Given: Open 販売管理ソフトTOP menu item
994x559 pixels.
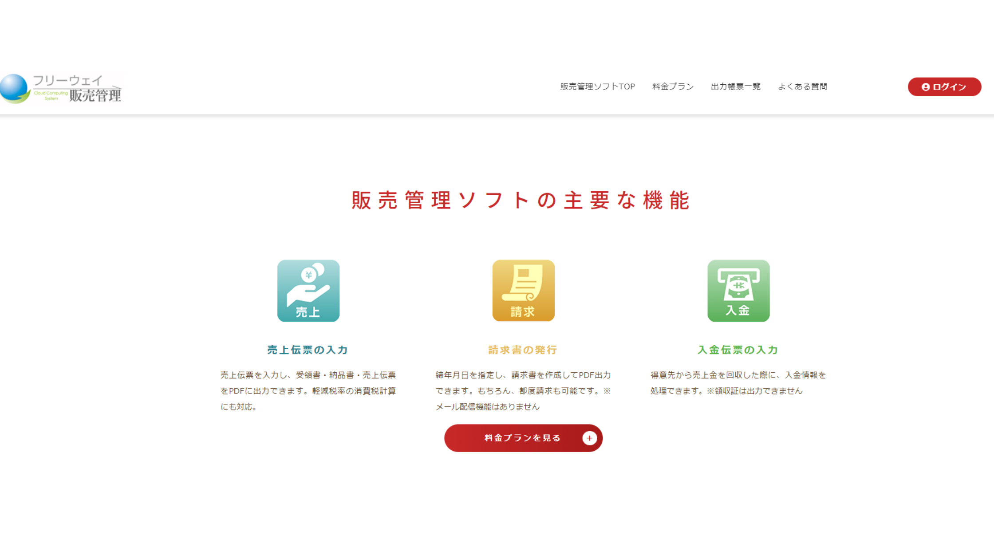Looking at the screenshot, I should (x=597, y=87).
